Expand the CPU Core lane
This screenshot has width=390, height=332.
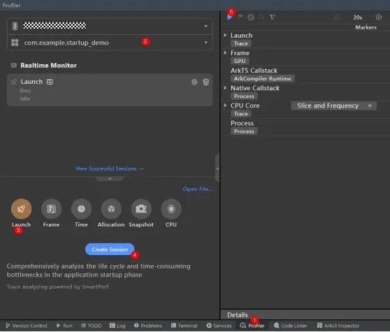225,106
